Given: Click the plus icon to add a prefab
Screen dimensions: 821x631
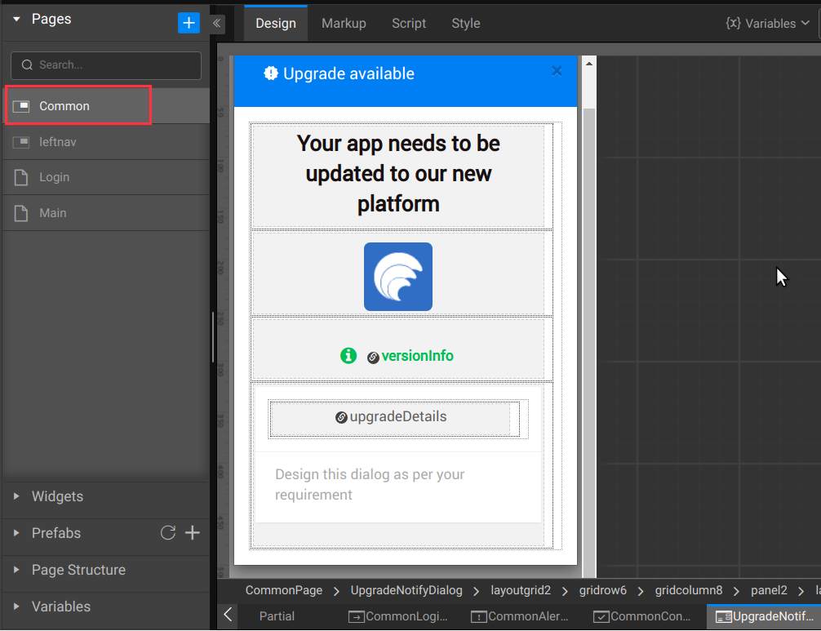Looking at the screenshot, I should (x=193, y=533).
